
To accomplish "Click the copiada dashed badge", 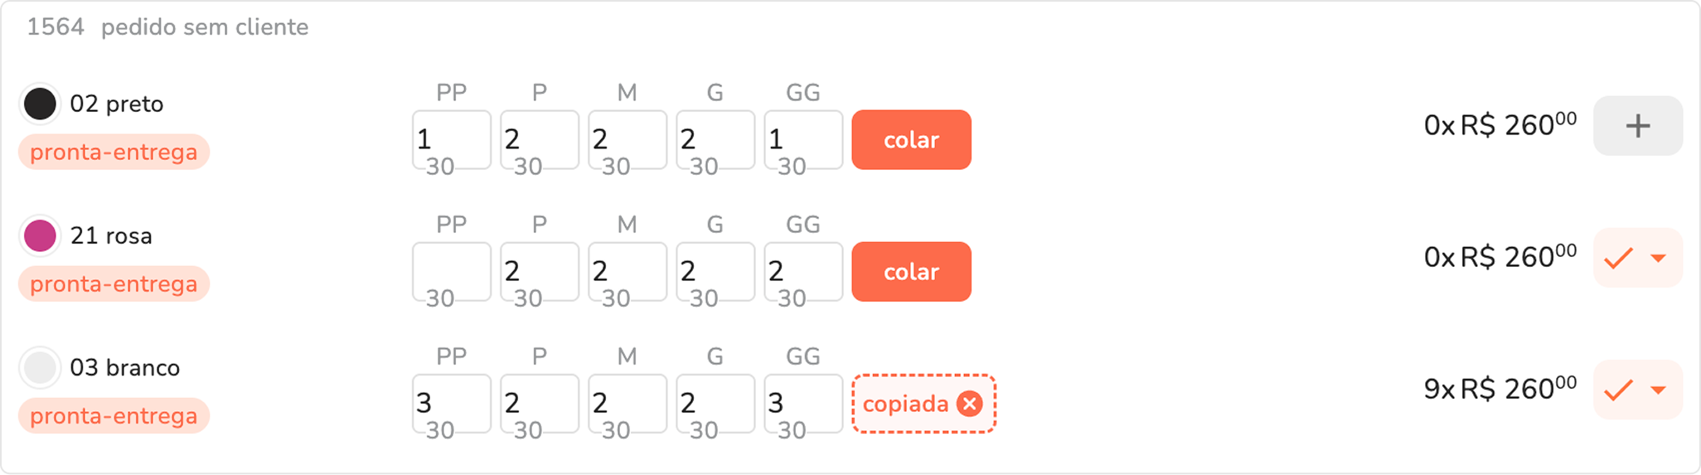I will pyautogui.click(x=904, y=404).
